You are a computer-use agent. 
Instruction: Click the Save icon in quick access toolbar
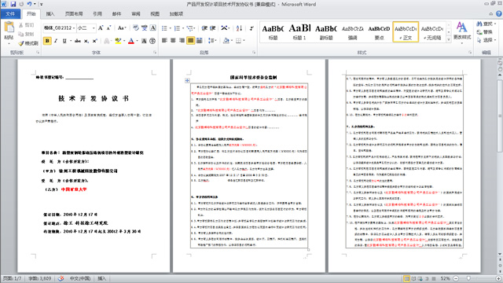(13, 4)
